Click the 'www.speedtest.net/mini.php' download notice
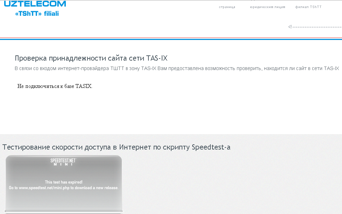 64,188
